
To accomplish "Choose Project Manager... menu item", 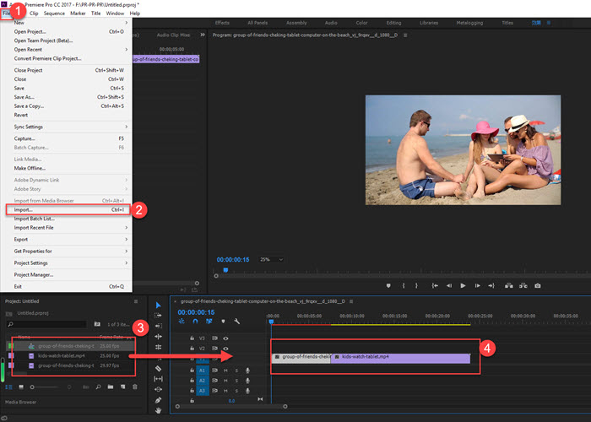I will [x=68, y=274].
